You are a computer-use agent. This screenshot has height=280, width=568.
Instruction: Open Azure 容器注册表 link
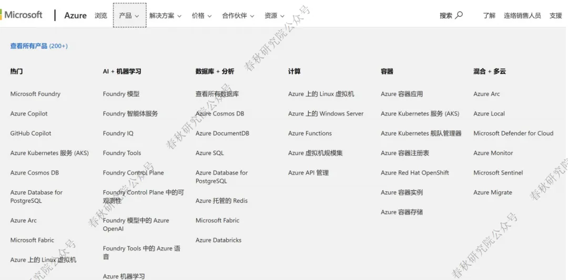[x=405, y=153]
